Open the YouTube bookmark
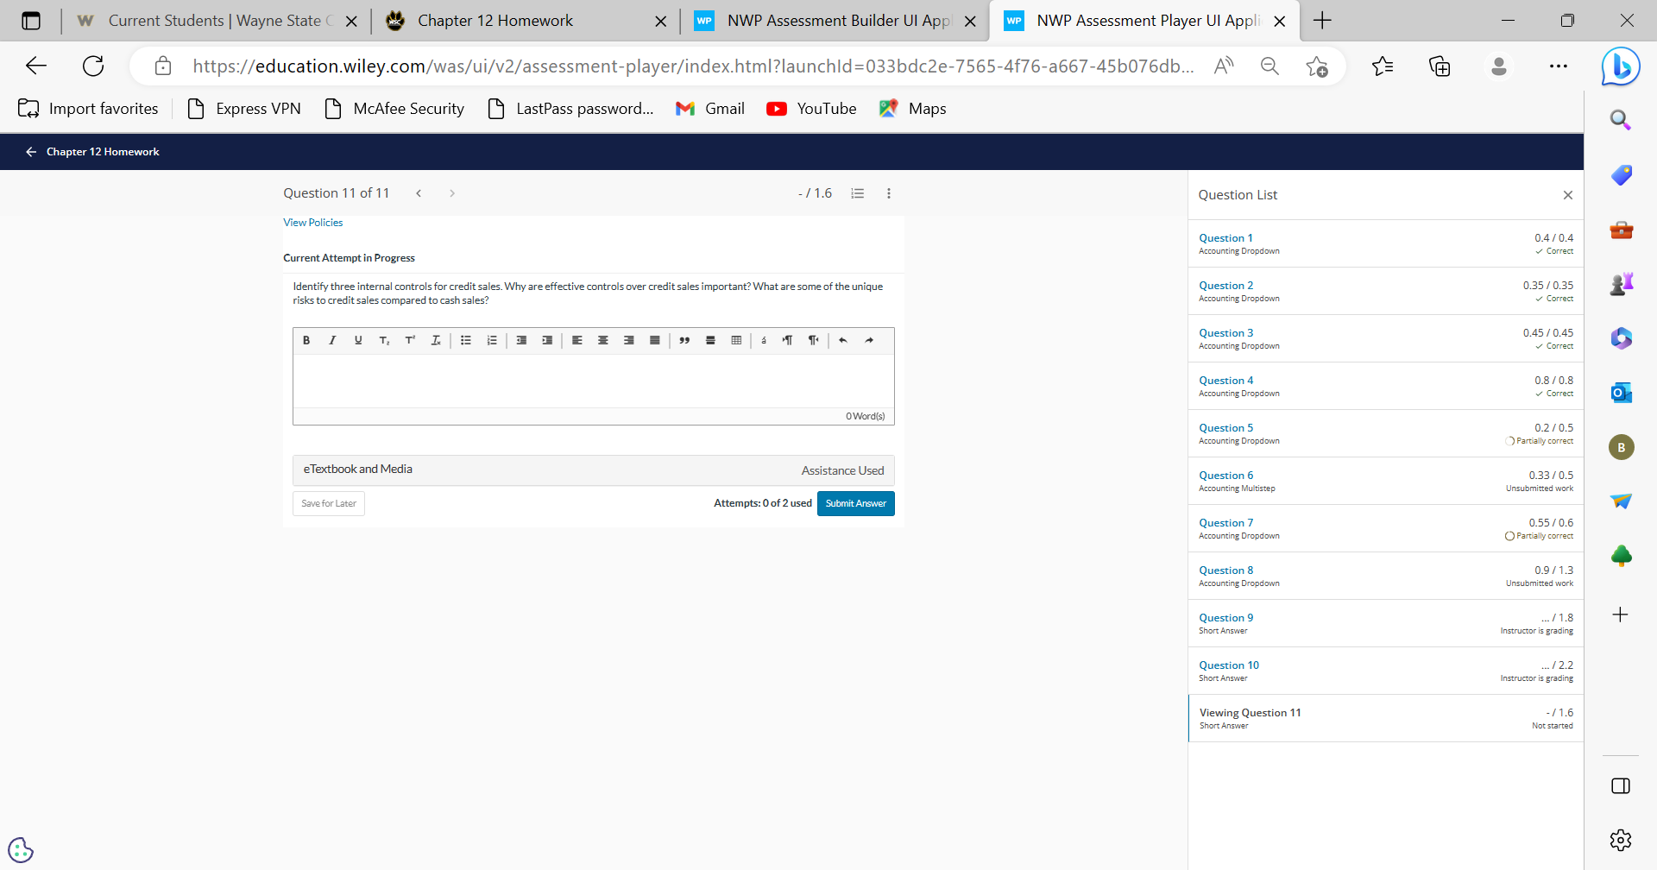 (811, 109)
